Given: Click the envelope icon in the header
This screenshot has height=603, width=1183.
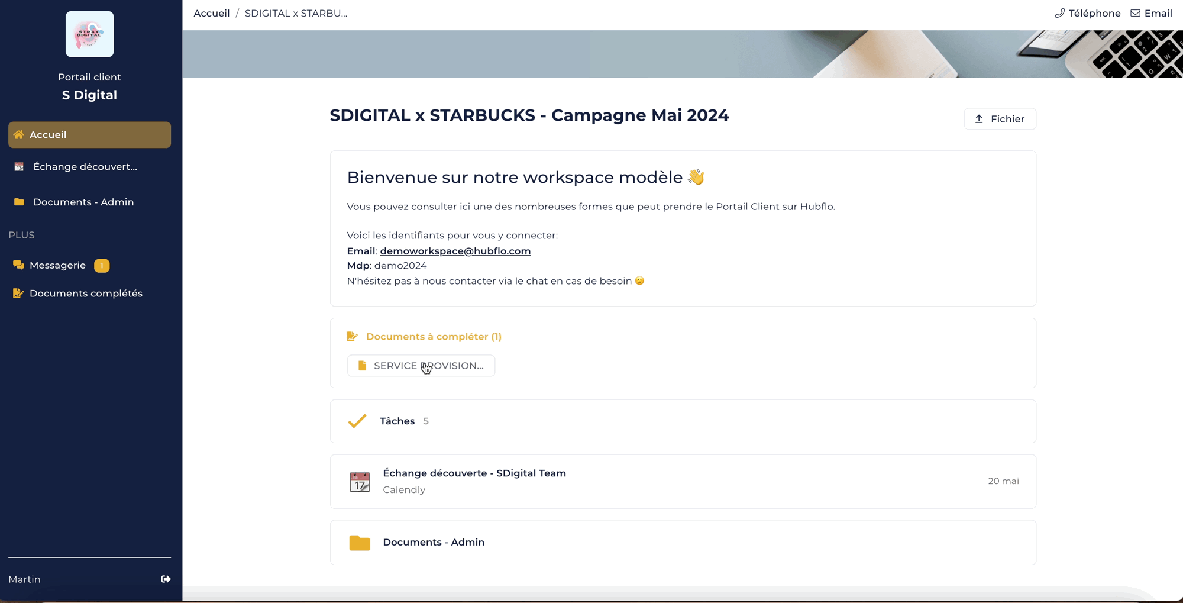Looking at the screenshot, I should tap(1136, 14).
